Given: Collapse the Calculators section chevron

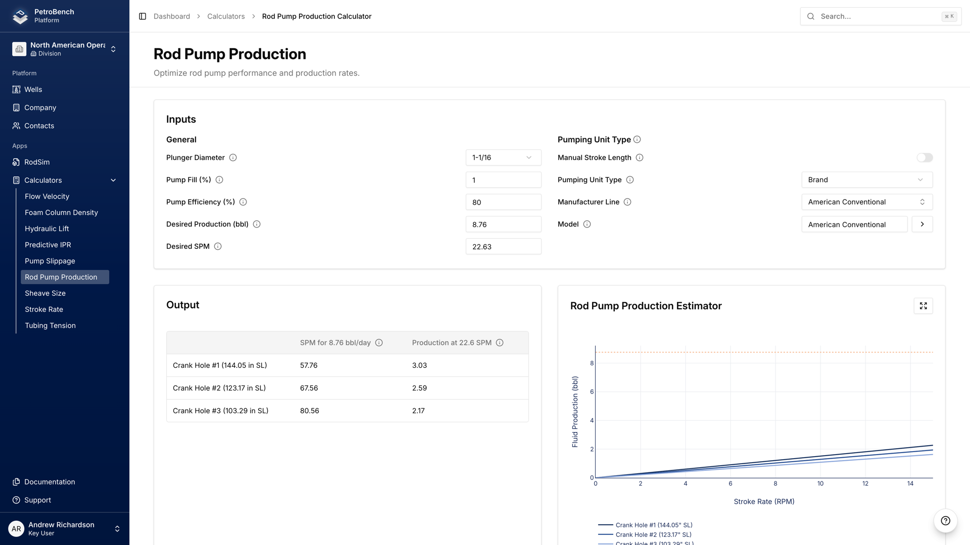Looking at the screenshot, I should pos(113,180).
